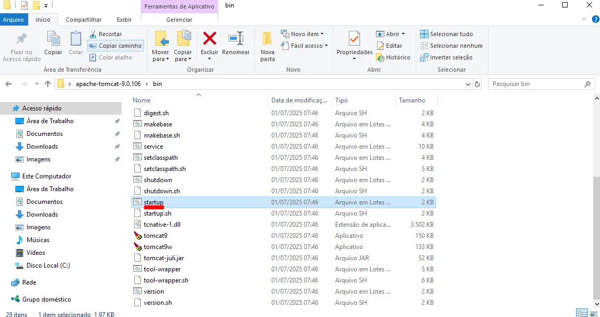Image resolution: width=600 pixels, height=317 pixels.
Task: Switch to the Início tab
Action: tap(43, 20)
